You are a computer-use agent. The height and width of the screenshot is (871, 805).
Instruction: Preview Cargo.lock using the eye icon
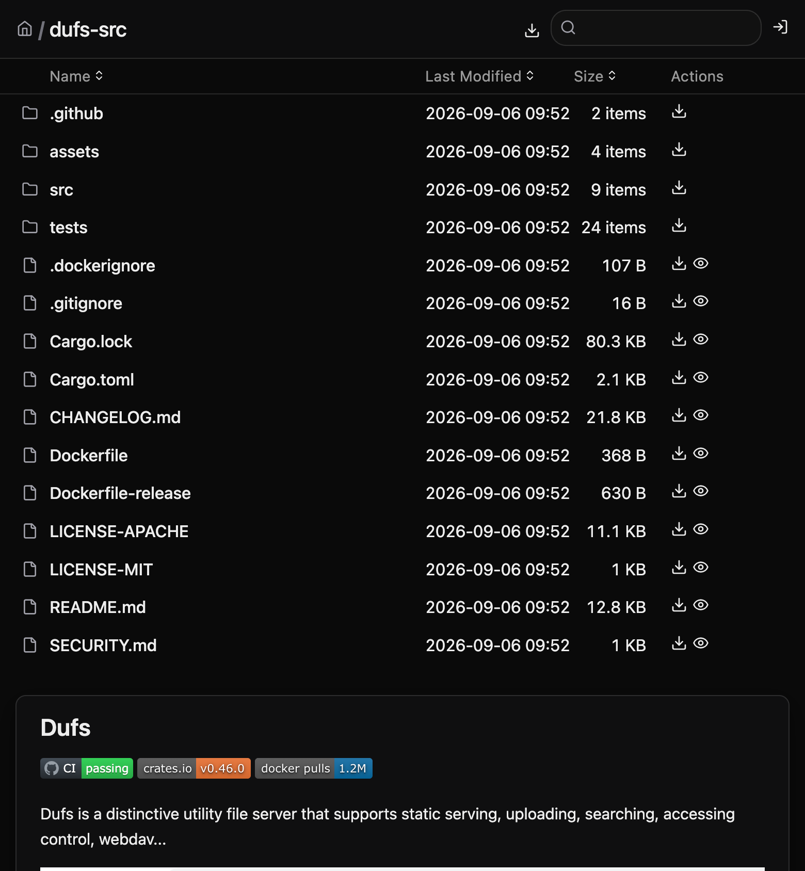pos(701,340)
